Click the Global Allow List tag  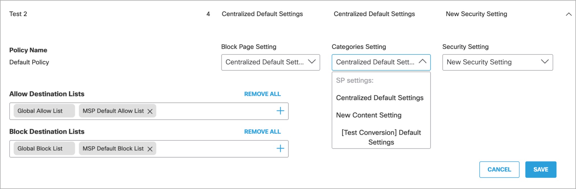click(x=40, y=111)
